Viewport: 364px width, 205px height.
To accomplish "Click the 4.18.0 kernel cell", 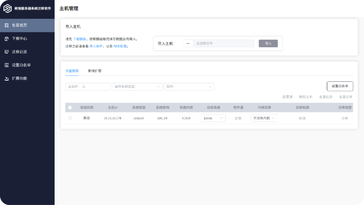I will pos(186,118).
